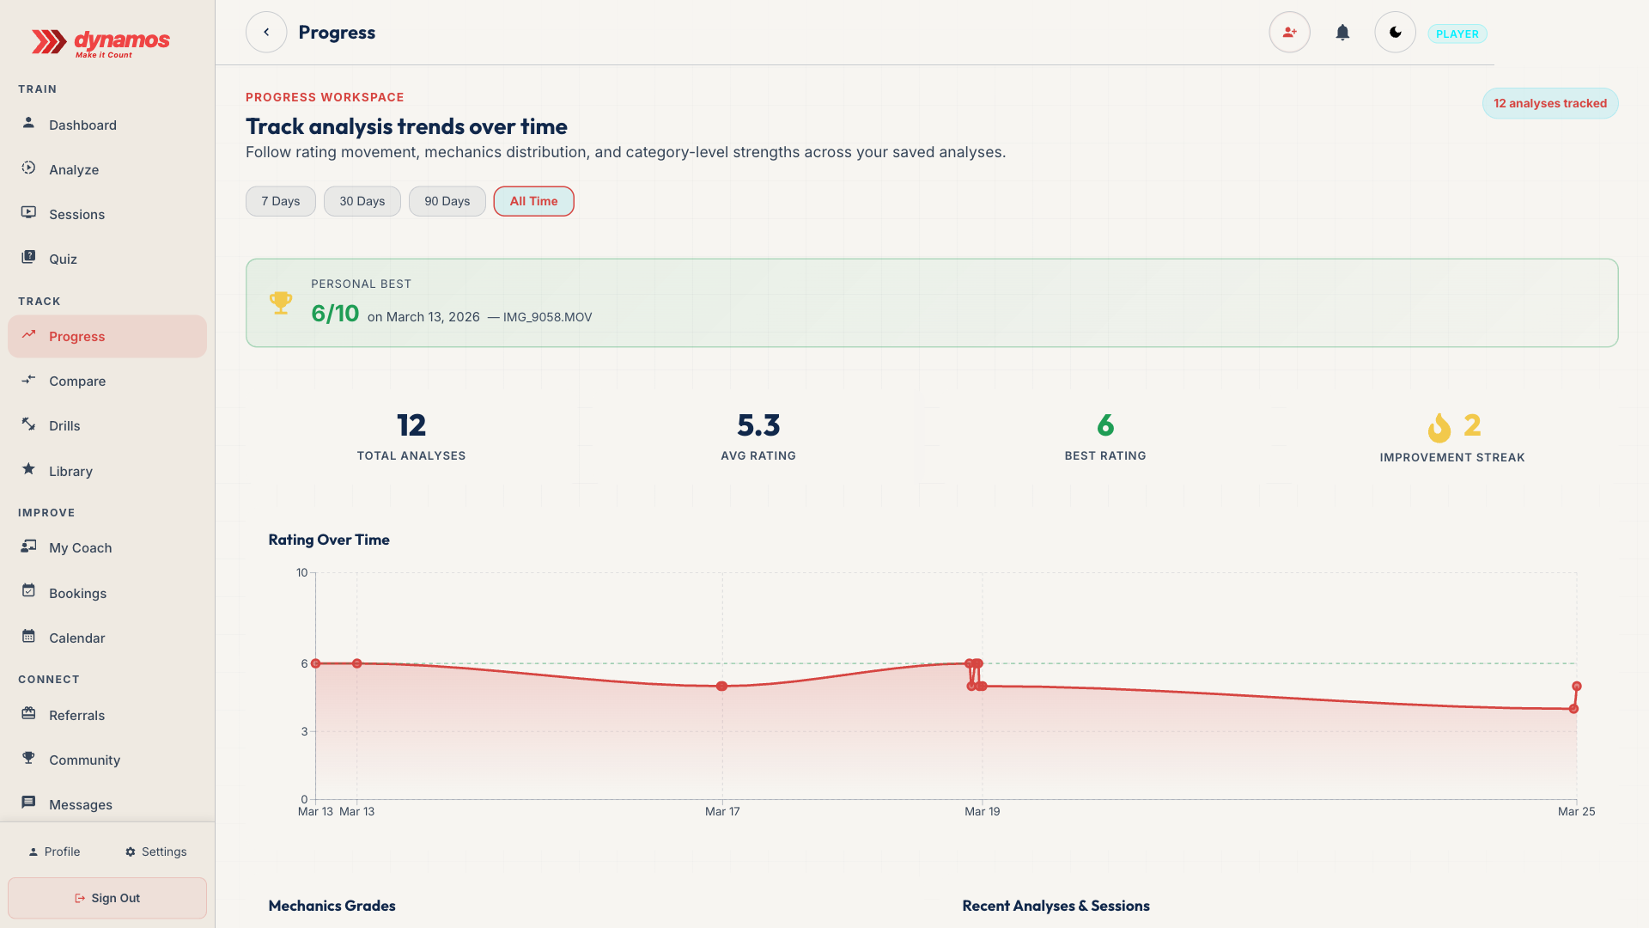Click the Mechanics Grades heading

coord(332,906)
